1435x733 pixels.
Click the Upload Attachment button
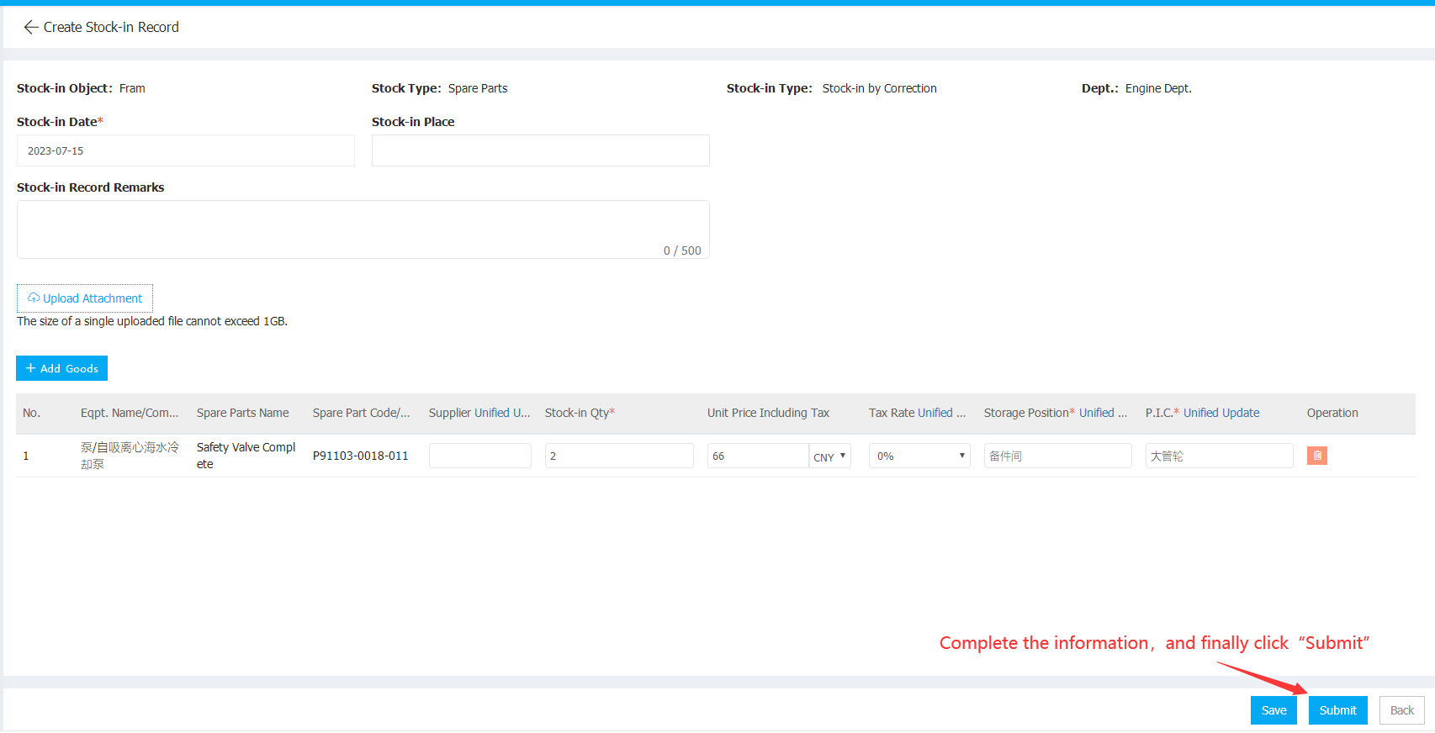[85, 298]
